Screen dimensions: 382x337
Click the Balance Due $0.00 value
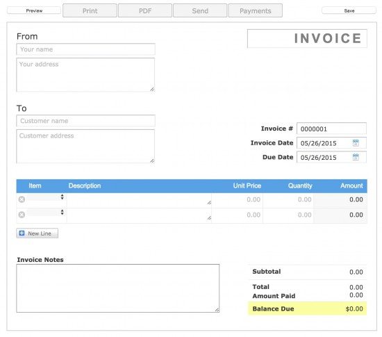354,309
